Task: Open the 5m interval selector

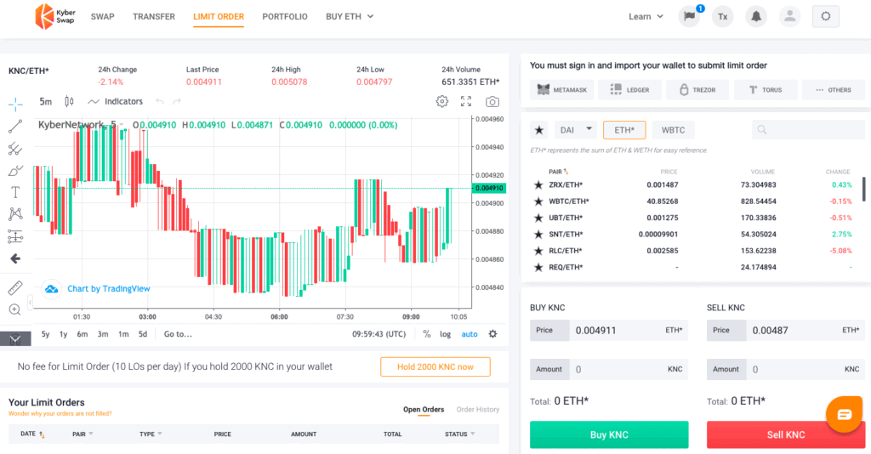Action: (46, 101)
